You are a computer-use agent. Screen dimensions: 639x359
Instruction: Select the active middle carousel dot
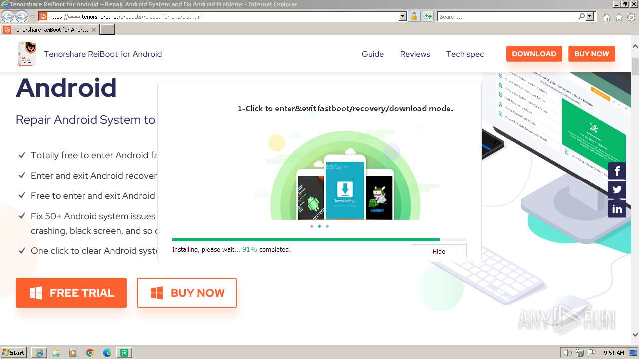tap(319, 226)
